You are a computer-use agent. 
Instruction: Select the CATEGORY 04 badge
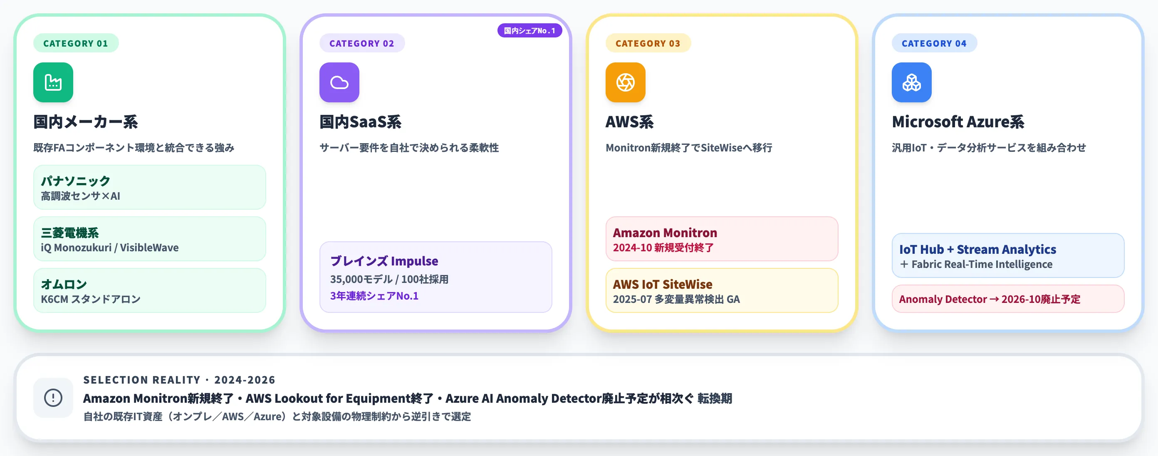pos(934,43)
